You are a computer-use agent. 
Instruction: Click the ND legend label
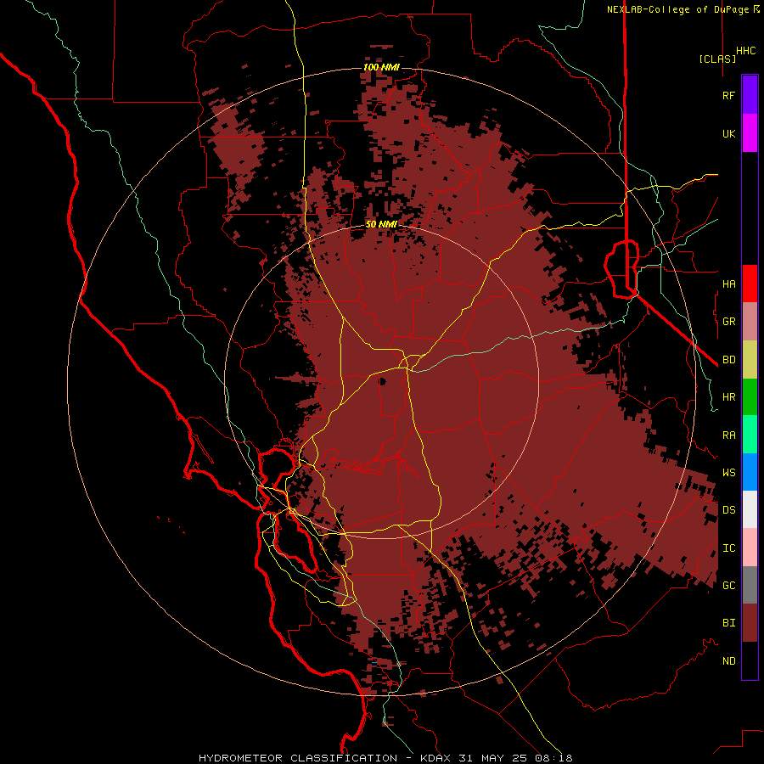click(729, 660)
